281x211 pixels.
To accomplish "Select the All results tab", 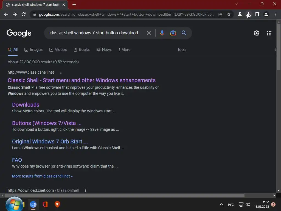I will 13,50.
